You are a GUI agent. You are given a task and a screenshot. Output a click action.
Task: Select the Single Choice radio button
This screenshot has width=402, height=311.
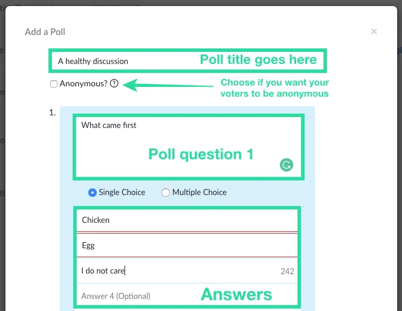coord(92,193)
